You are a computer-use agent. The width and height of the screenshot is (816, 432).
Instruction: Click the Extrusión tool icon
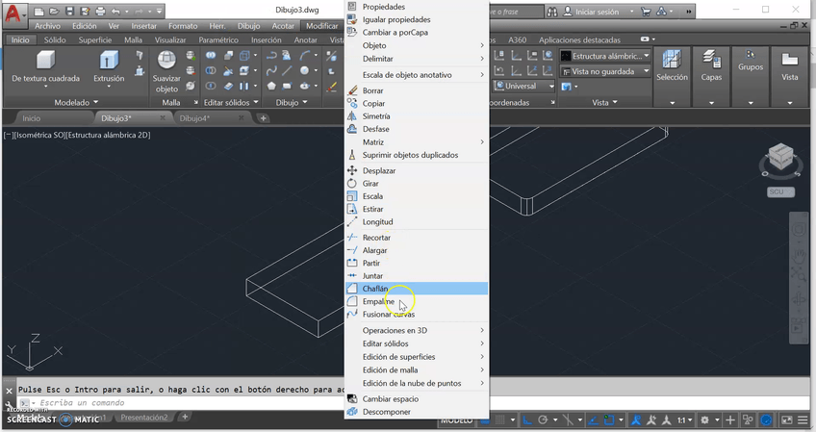[x=108, y=63]
